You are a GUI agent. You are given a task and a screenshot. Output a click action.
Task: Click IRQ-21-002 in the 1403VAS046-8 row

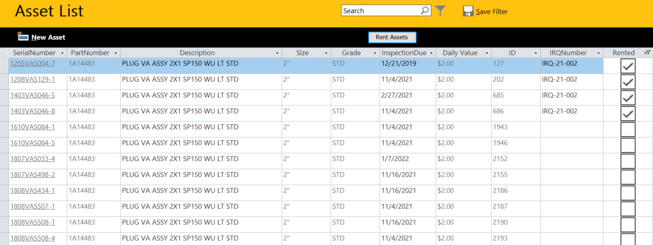pos(560,111)
